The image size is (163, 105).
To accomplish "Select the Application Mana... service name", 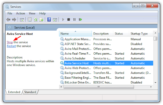I will tap(77, 39).
